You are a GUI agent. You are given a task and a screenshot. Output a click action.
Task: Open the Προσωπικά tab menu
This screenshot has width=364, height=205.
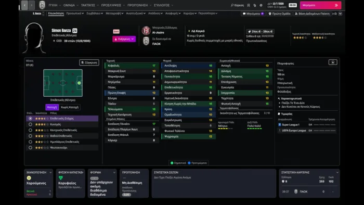75,14
